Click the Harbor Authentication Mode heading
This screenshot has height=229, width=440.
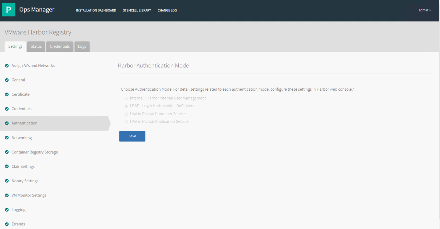click(153, 66)
